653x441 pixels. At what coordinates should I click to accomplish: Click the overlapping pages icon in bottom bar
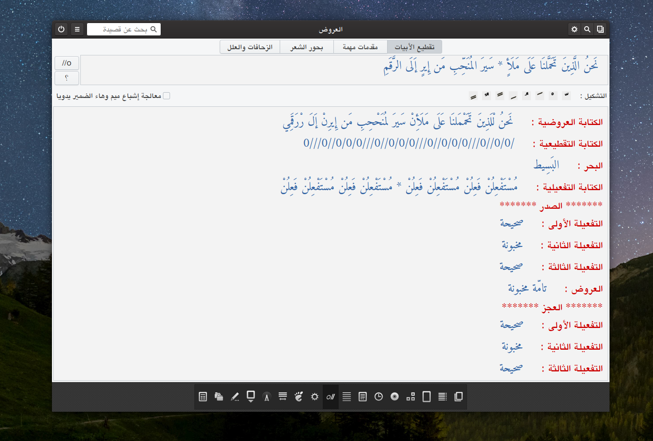click(459, 397)
